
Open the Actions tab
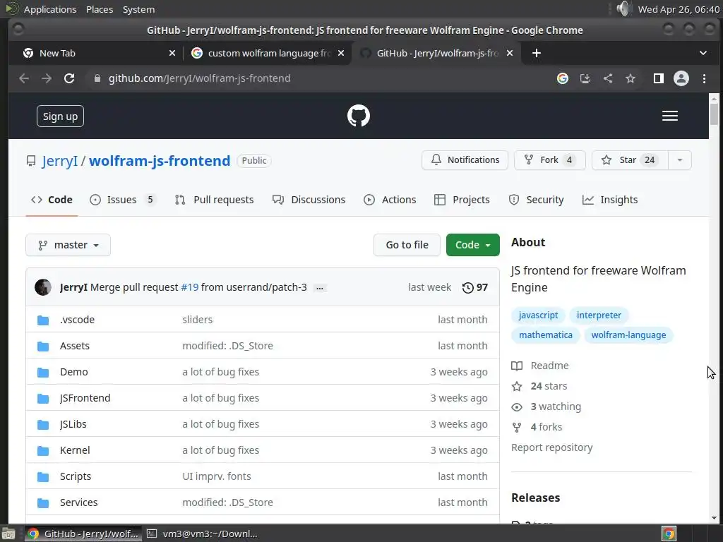[390, 200]
